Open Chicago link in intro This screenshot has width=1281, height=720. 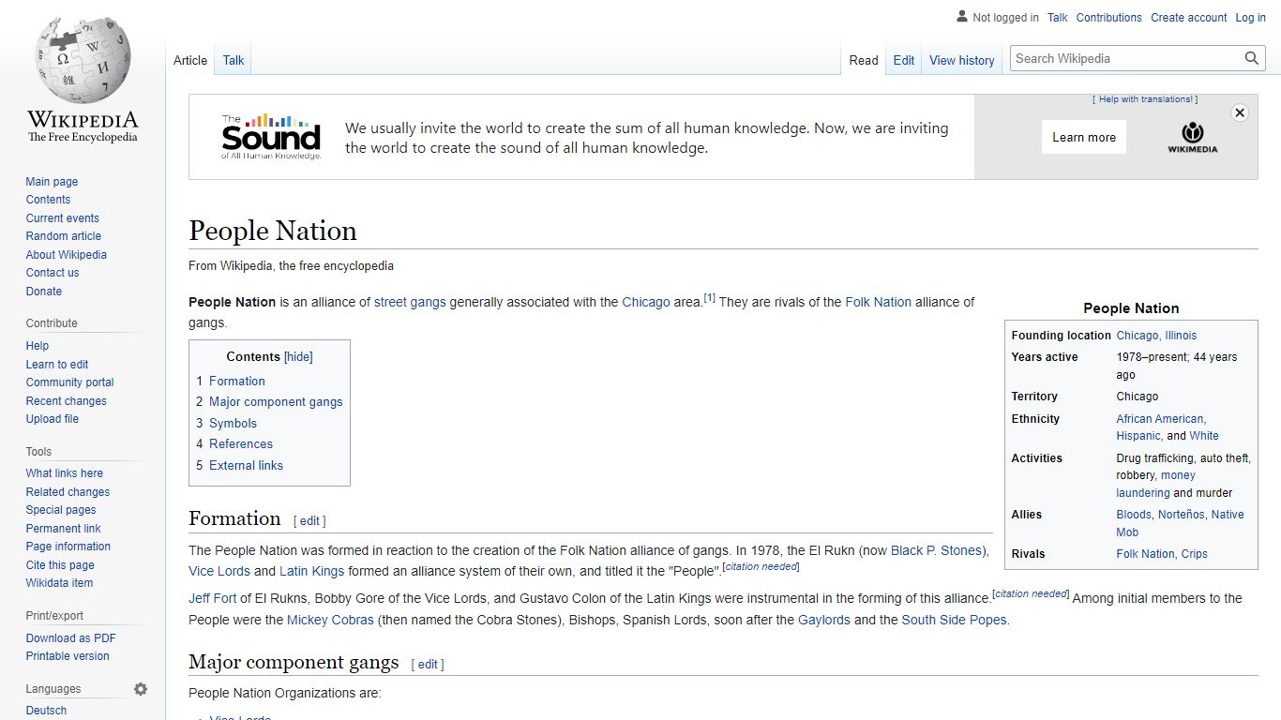point(646,302)
